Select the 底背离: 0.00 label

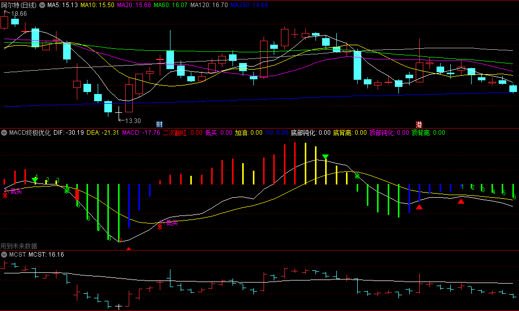[x=350, y=133]
